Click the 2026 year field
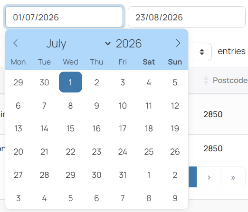Image resolution: width=248 pixels, height=212 pixels. [x=129, y=44]
